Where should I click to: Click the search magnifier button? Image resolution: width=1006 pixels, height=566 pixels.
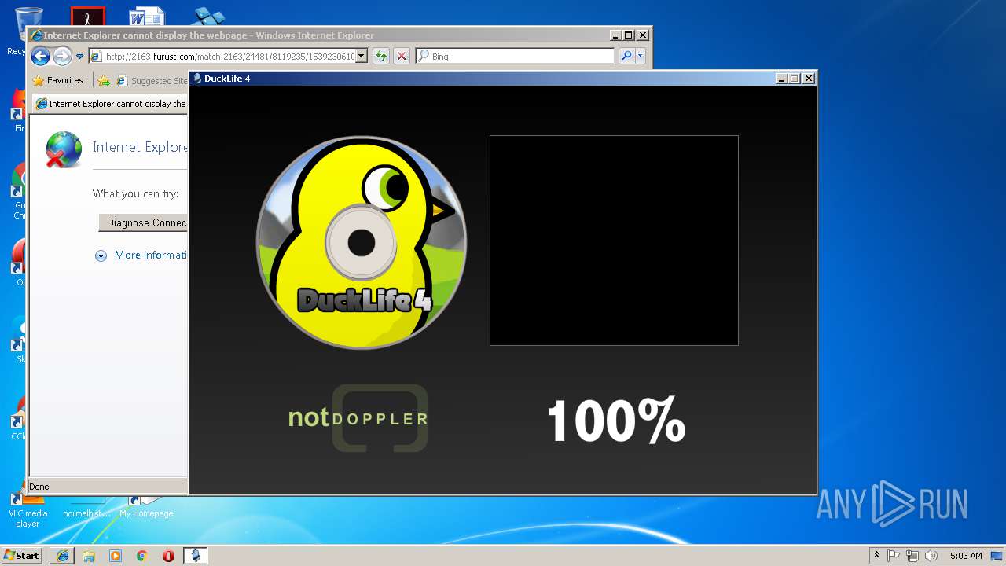tap(626, 56)
